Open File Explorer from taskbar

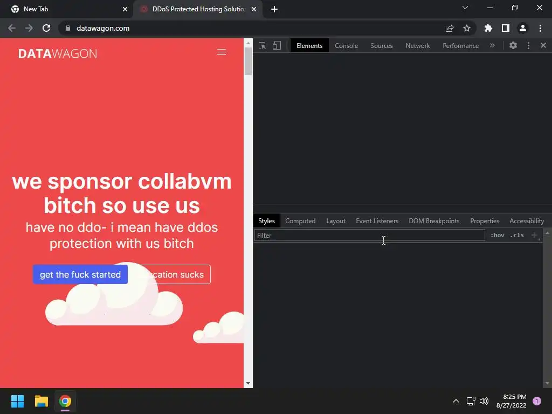[41, 401]
